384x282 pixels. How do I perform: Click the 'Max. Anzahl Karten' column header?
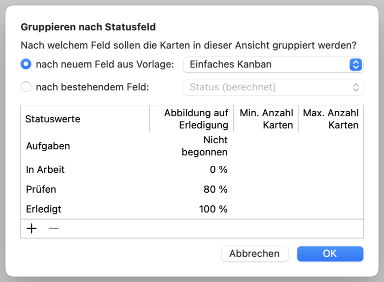(331, 119)
